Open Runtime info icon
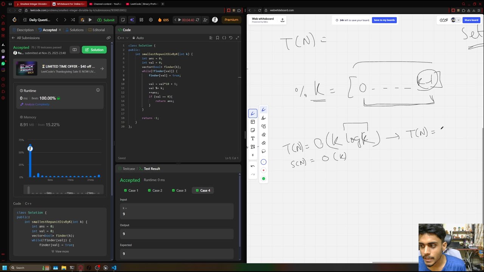Image resolution: width=484 pixels, height=272 pixels. point(98,90)
